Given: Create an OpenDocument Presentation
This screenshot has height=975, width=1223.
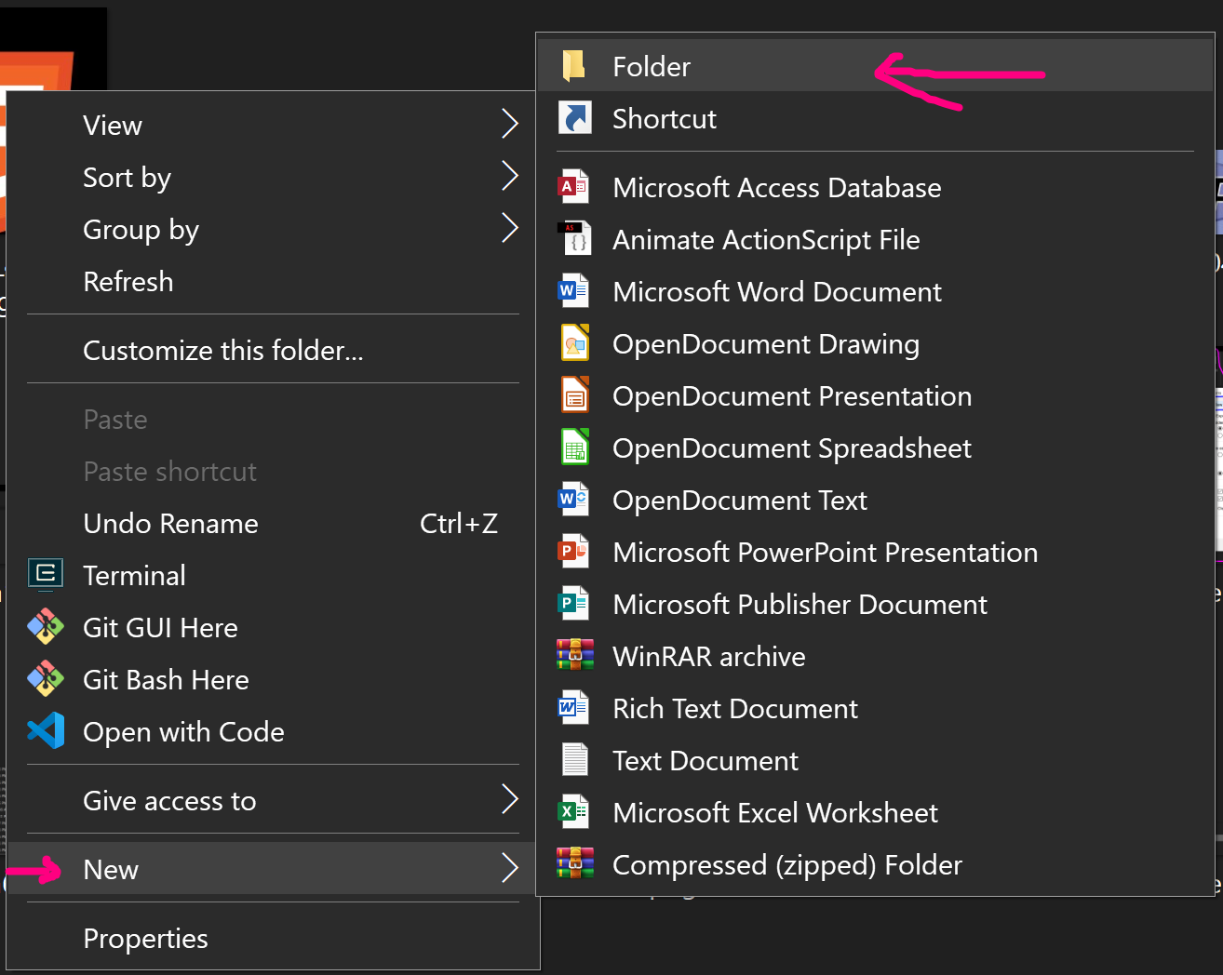Looking at the screenshot, I should click(875, 395).
